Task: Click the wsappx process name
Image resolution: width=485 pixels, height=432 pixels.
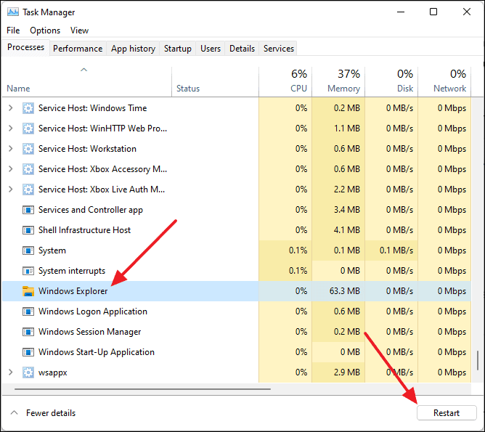Action: click(x=52, y=373)
